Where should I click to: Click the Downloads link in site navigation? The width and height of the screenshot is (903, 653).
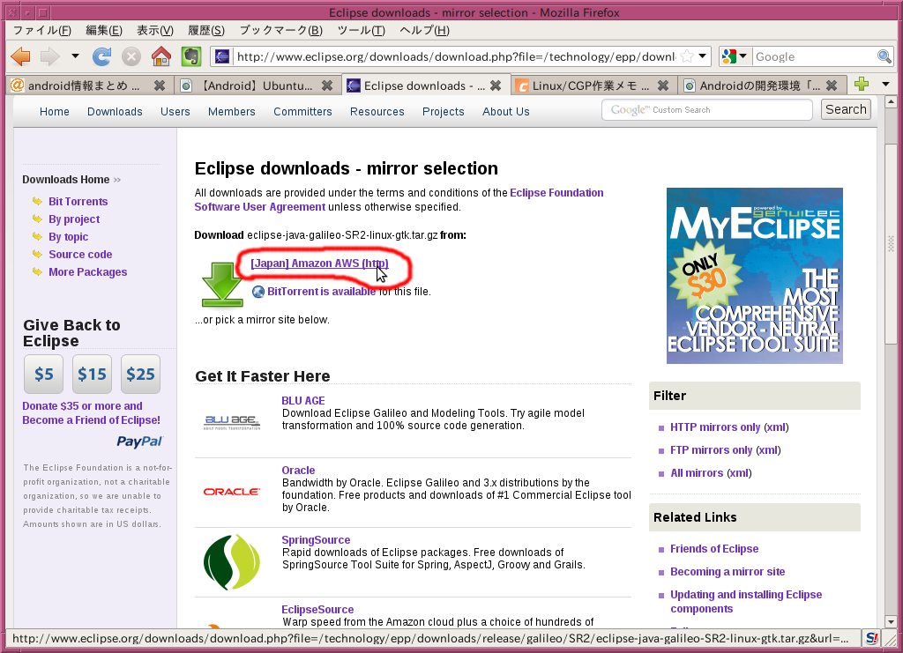(115, 112)
